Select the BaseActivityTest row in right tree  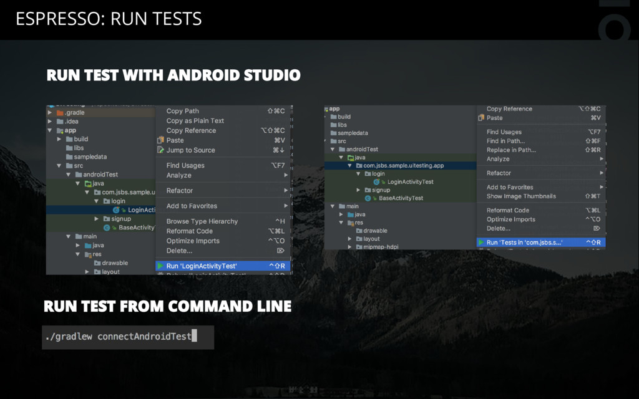click(x=400, y=198)
